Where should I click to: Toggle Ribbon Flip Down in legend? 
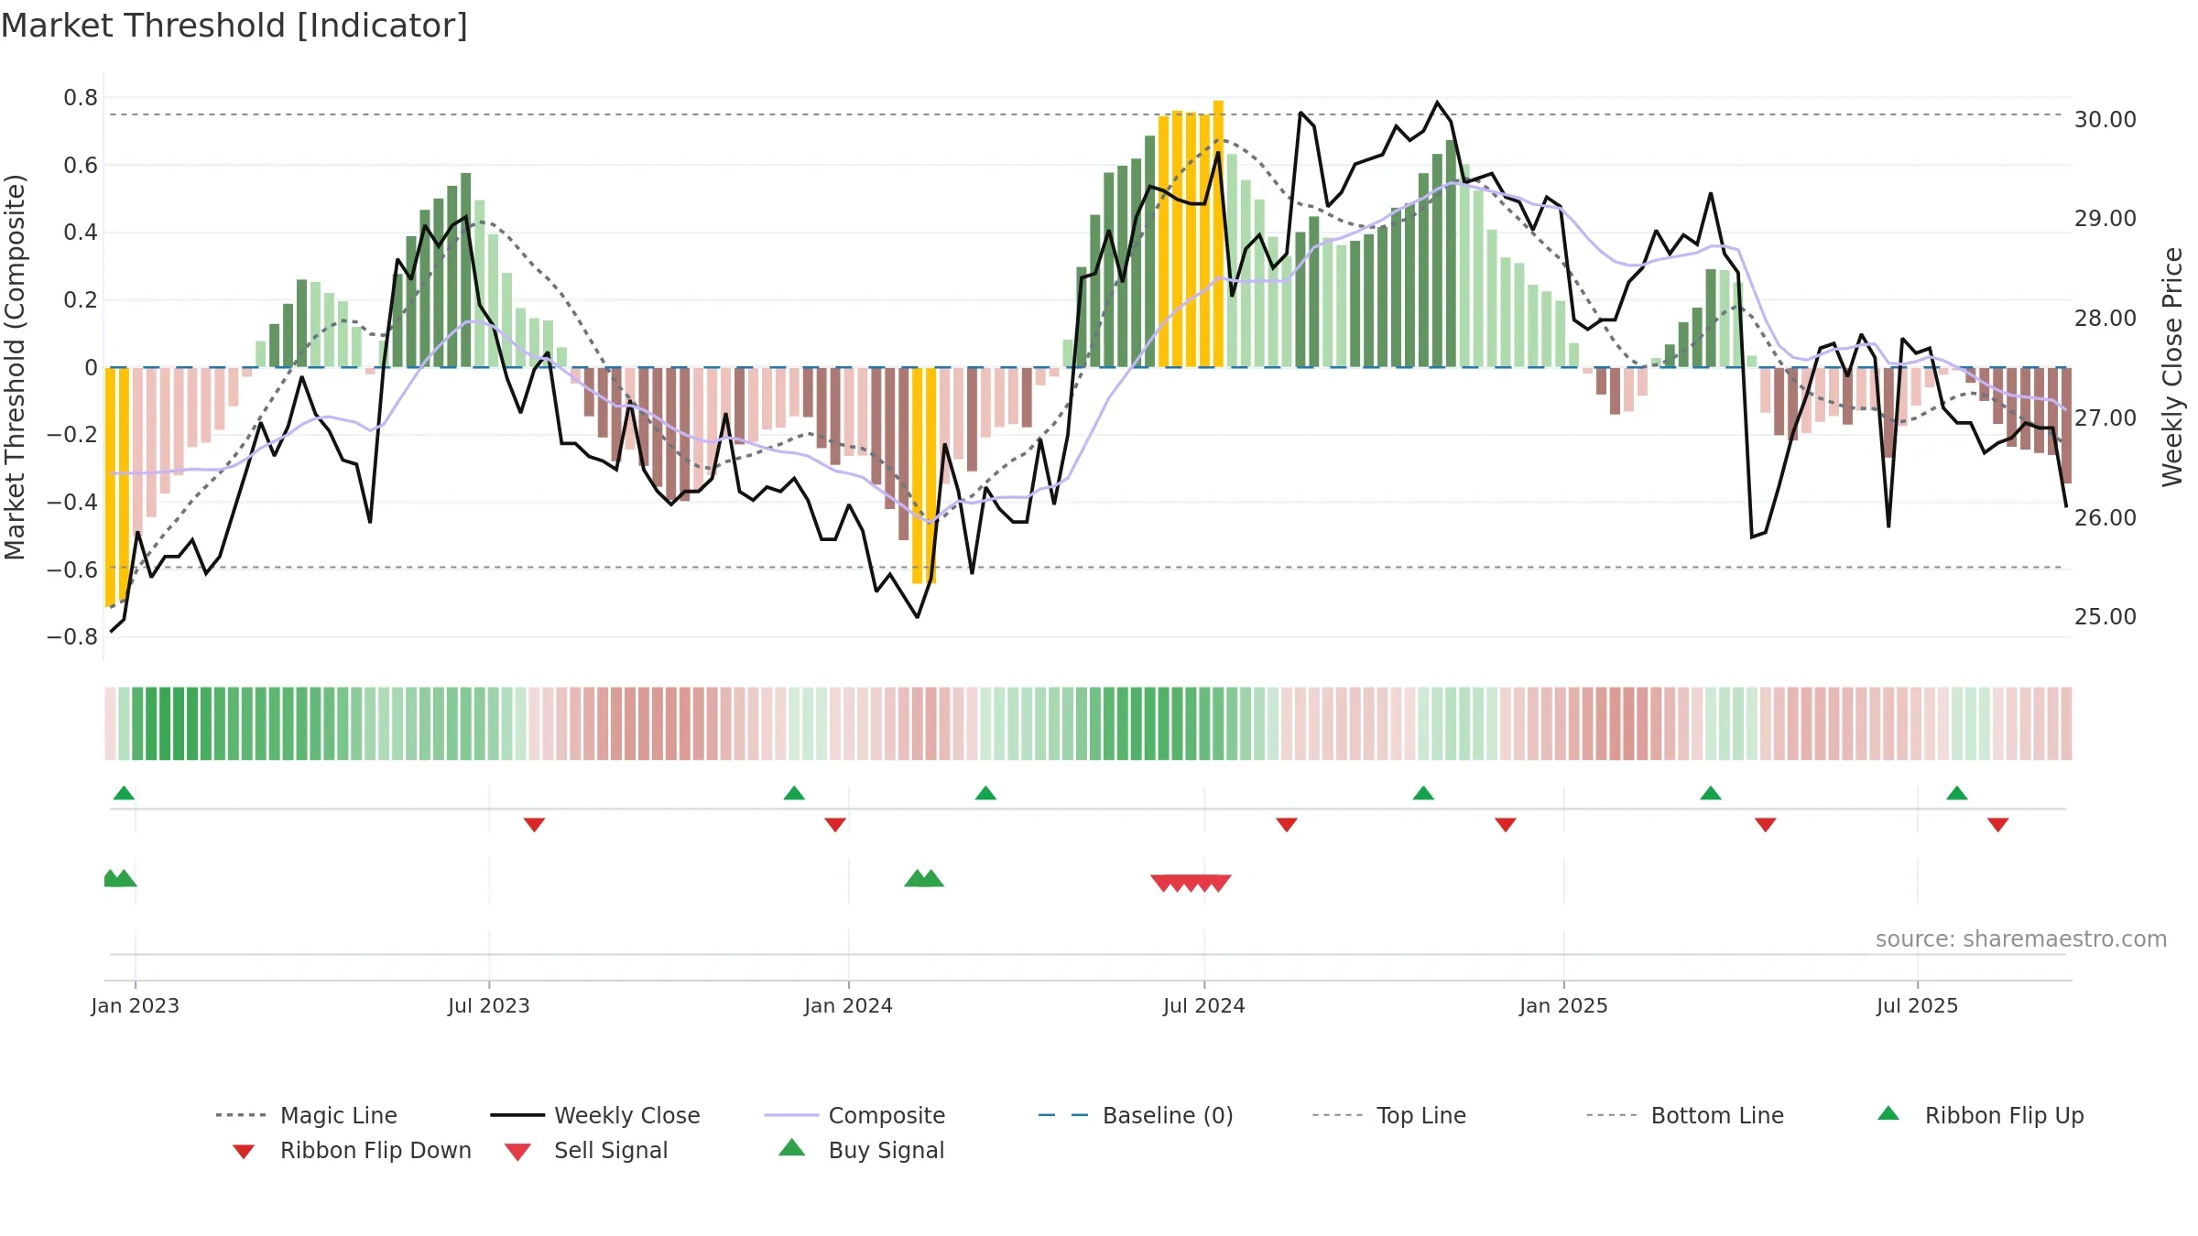[x=352, y=1150]
